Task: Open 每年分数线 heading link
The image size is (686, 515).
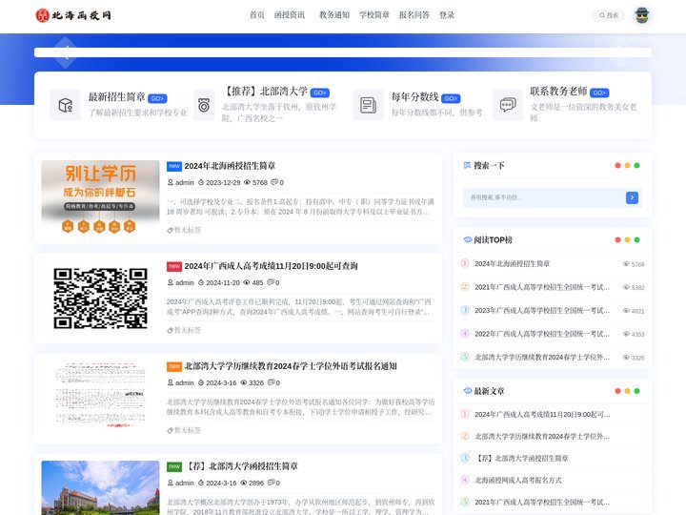Action: point(414,96)
